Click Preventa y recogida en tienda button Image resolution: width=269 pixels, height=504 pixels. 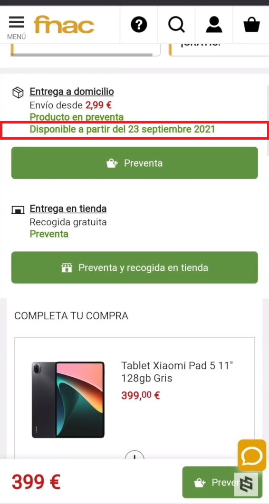coord(134,267)
